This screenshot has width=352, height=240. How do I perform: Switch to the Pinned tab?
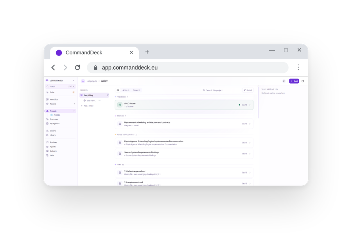tap(136, 90)
